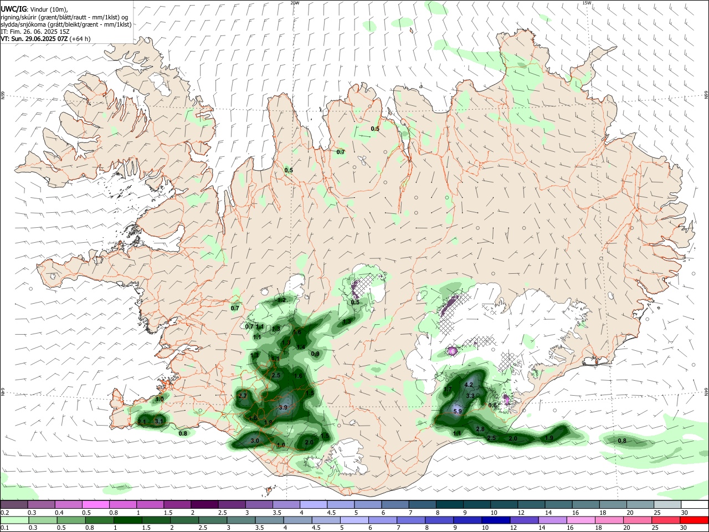Select the 4.2 value above 3.3
Viewport: 709px width, 532px height.
(x=469, y=385)
